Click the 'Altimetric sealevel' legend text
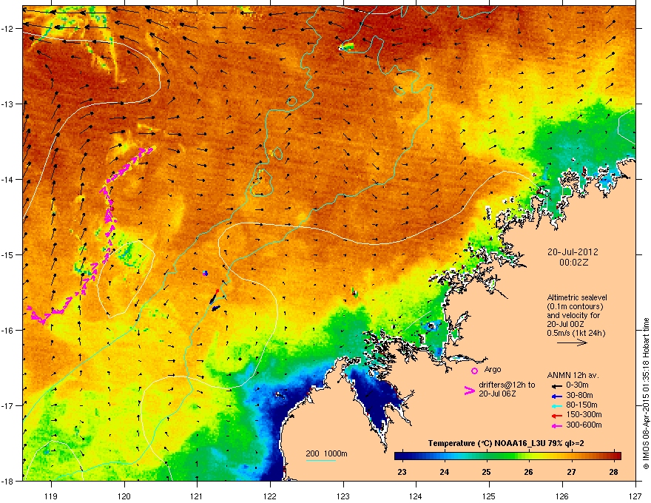 click(577, 297)
